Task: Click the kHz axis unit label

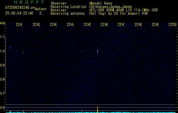Action: pos(3,23)
